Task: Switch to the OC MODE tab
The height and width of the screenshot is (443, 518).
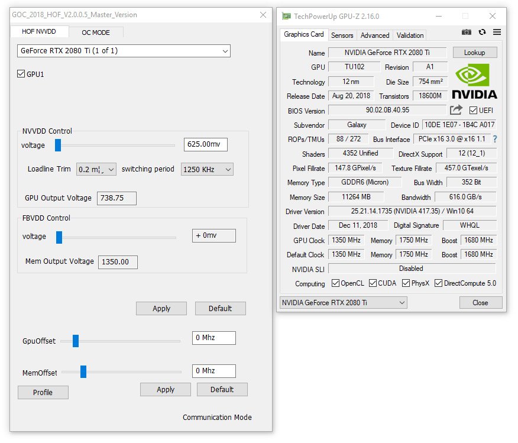Action: [x=96, y=33]
